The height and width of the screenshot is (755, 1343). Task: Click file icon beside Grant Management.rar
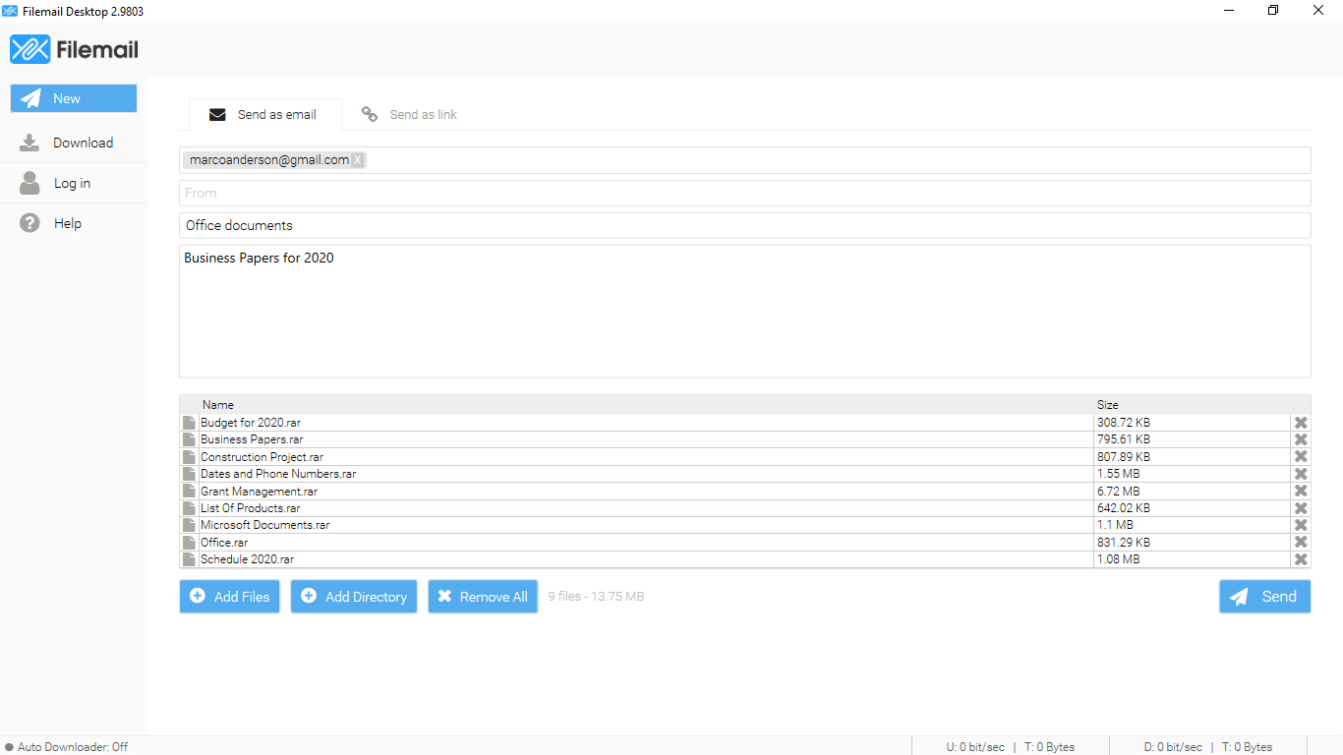(189, 491)
